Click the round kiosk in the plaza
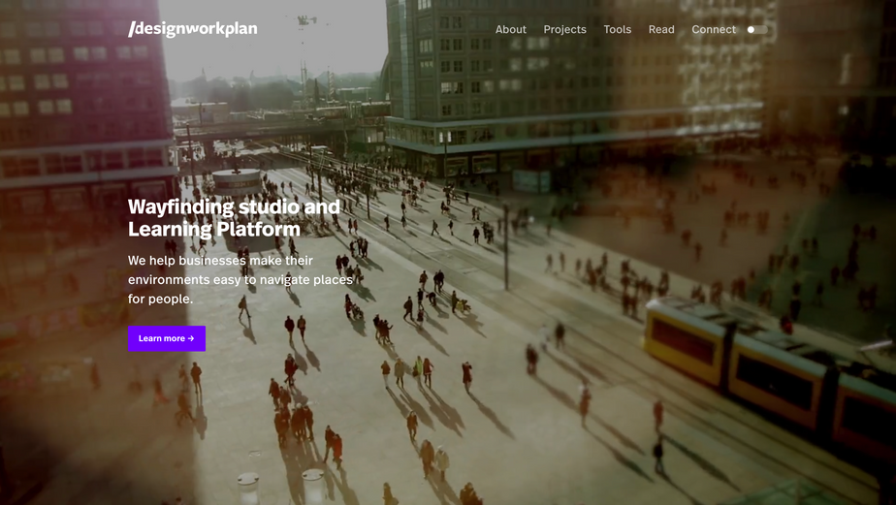Screen dimensions: 896x505 (237, 181)
